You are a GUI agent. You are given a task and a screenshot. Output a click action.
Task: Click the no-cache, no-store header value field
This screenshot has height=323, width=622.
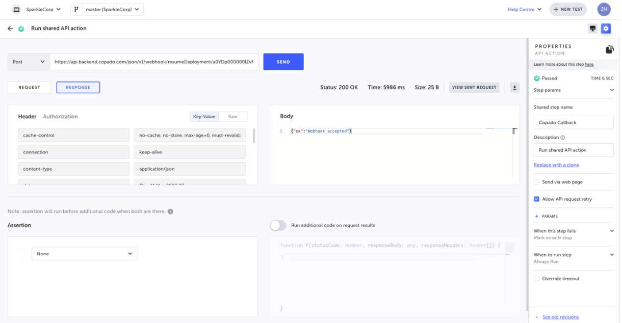point(190,136)
